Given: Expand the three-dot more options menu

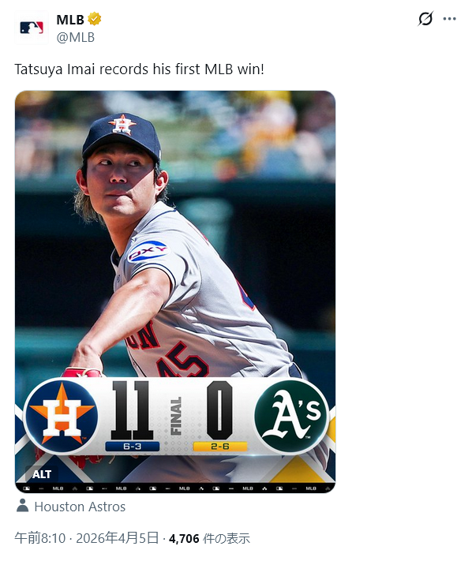Looking at the screenshot, I should coord(449,19).
